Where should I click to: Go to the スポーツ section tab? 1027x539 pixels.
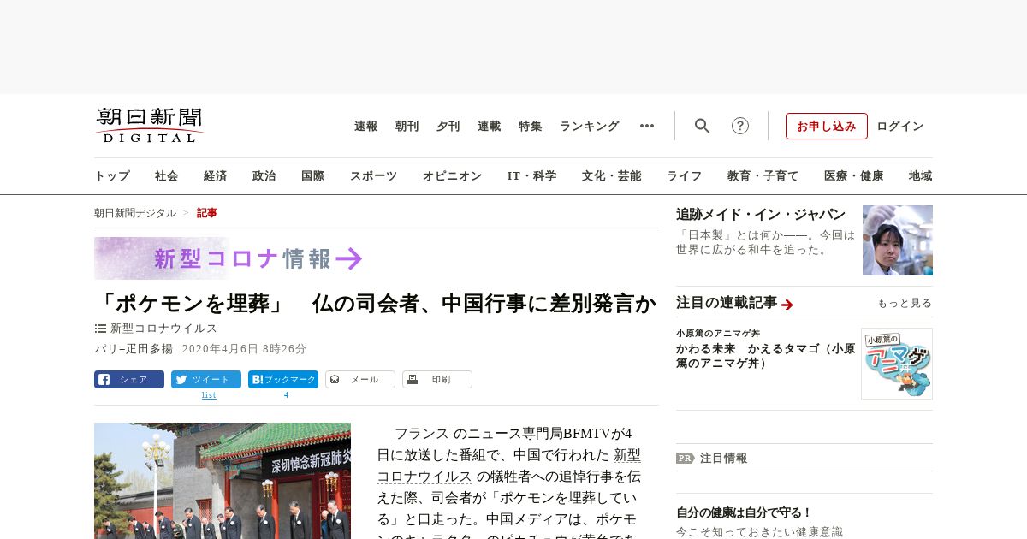click(373, 175)
